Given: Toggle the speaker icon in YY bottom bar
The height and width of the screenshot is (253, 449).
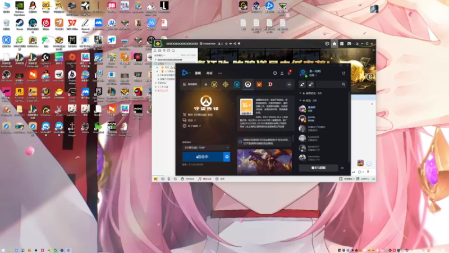Looking at the screenshot, I should (163, 179).
